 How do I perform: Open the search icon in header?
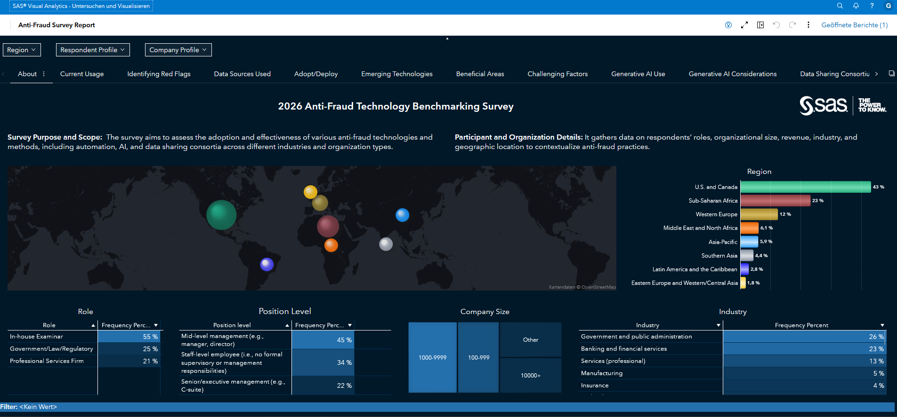tap(840, 6)
